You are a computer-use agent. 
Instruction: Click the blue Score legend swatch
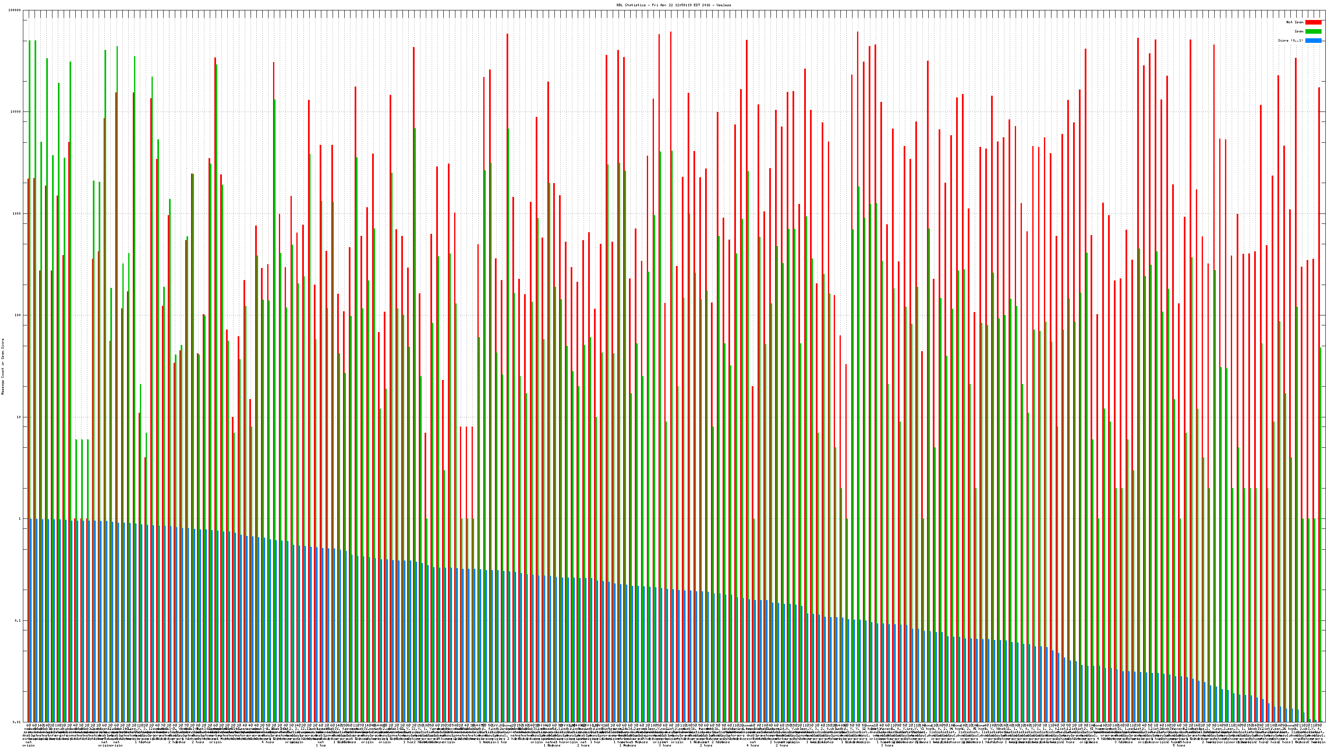[1313, 40]
